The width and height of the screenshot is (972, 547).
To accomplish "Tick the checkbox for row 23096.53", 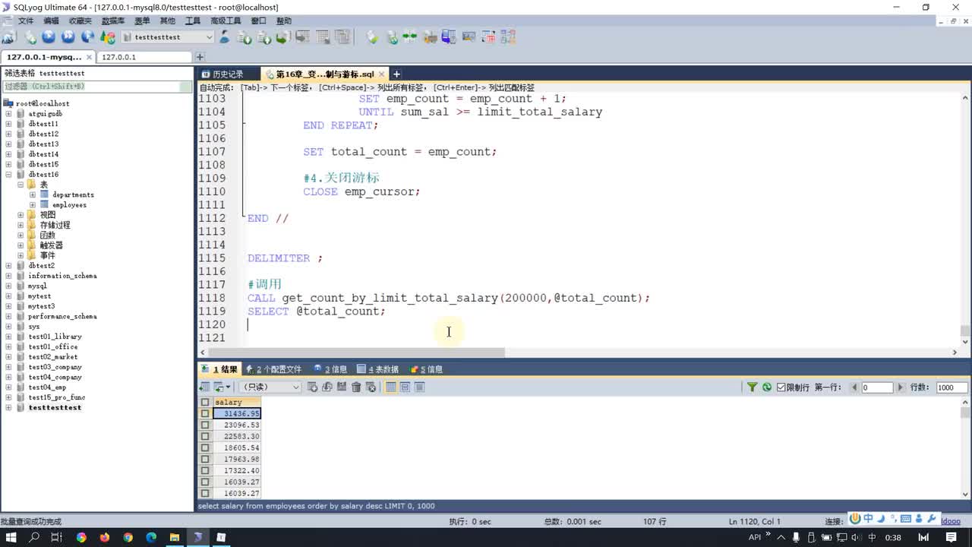I will pyautogui.click(x=205, y=425).
